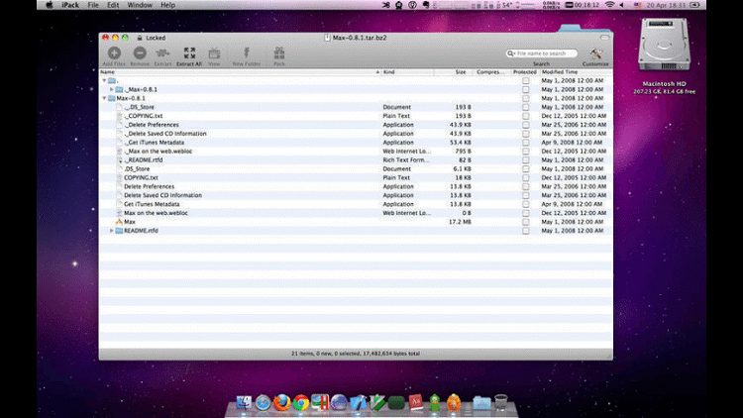Viewport: 743px width, 418px height.
Task: Collapse the Max-0.8.1 folder
Action: (x=104, y=98)
